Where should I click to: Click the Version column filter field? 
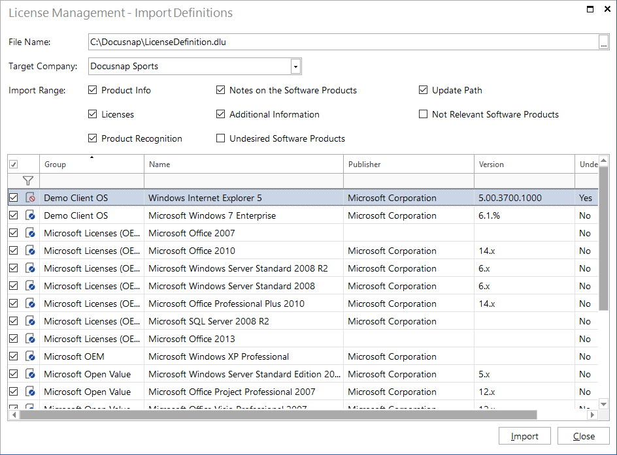(524, 181)
